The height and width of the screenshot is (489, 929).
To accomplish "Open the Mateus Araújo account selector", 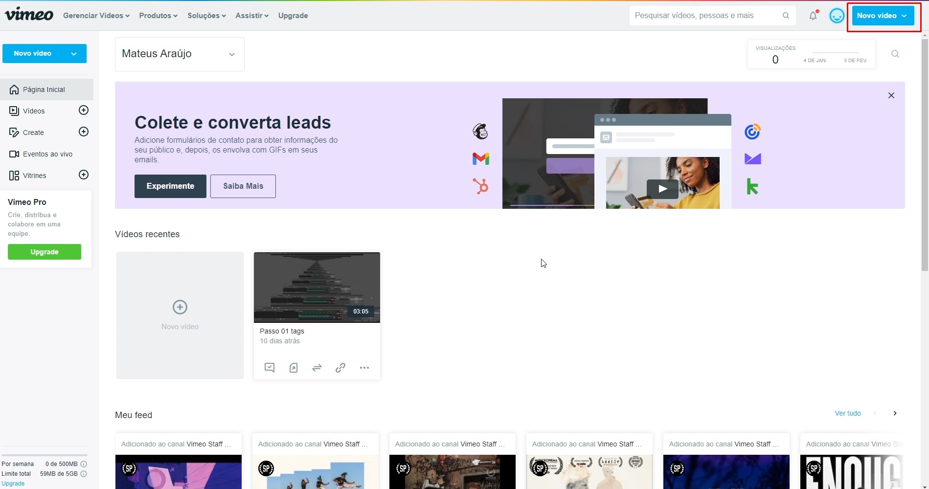I will pos(180,54).
